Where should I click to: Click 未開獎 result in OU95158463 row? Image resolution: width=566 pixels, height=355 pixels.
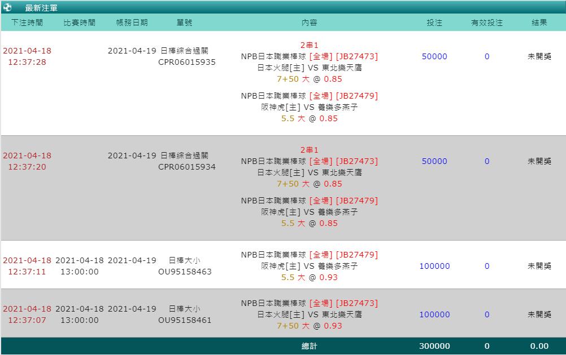pos(539,266)
